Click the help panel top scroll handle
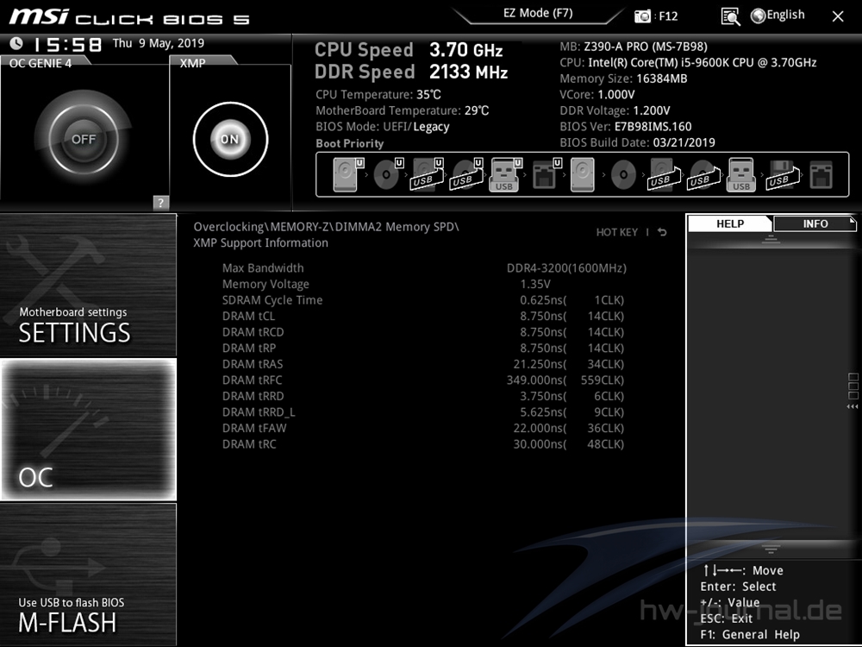The height and width of the screenshot is (647, 862). [771, 239]
